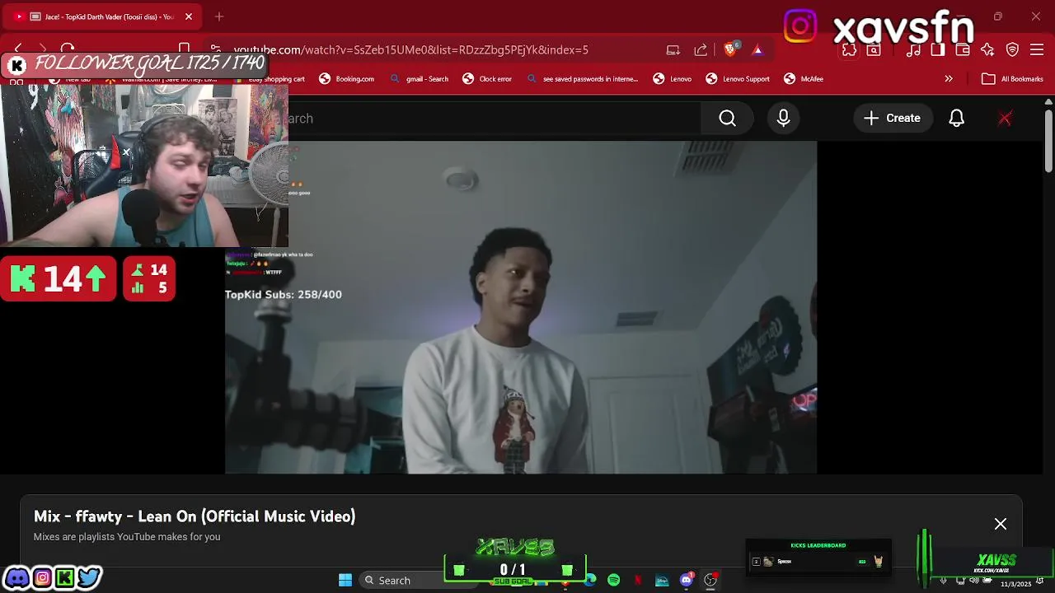The height and width of the screenshot is (593, 1055).
Task: Open the McAfee bookmark
Action: [804, 79]
